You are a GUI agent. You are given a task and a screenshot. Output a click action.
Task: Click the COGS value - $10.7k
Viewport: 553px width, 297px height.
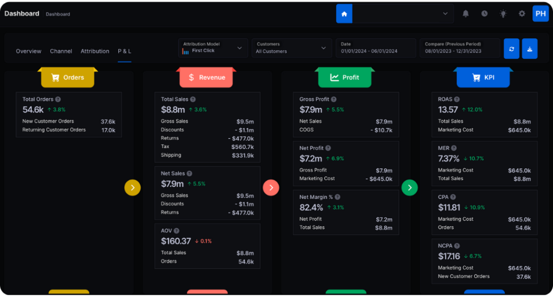click(x=381, y=130)
